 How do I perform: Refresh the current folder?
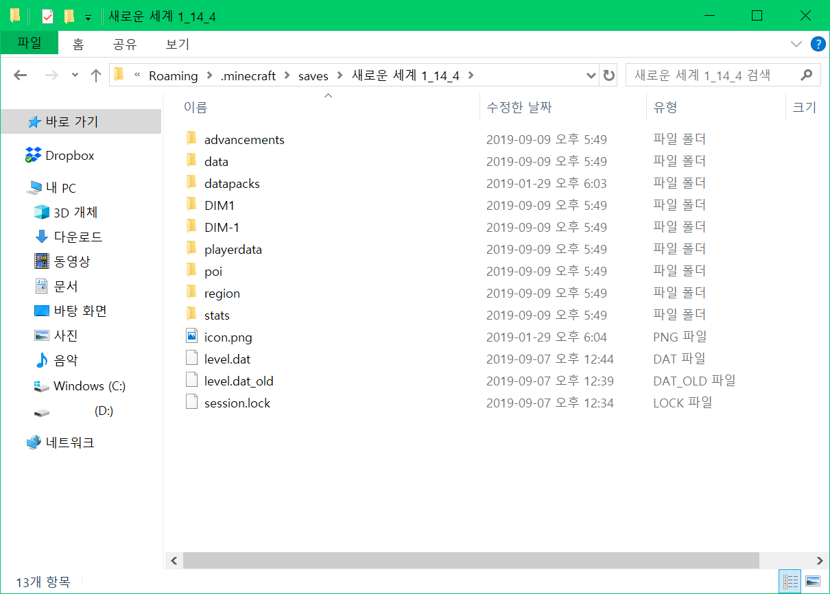(608, 75)
